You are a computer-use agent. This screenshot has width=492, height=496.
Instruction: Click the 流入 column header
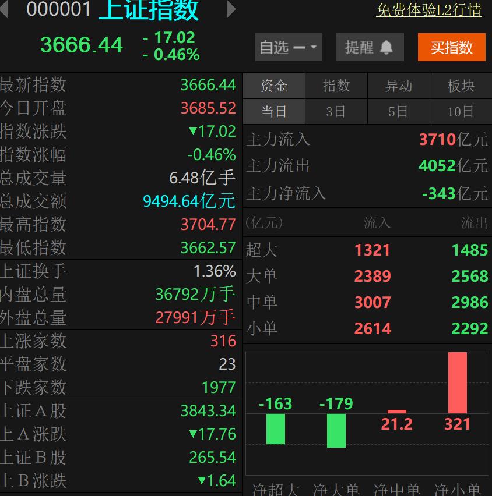(377, 223)
